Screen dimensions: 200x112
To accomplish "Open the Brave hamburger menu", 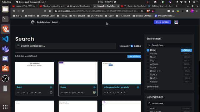I will click(197, 11).
